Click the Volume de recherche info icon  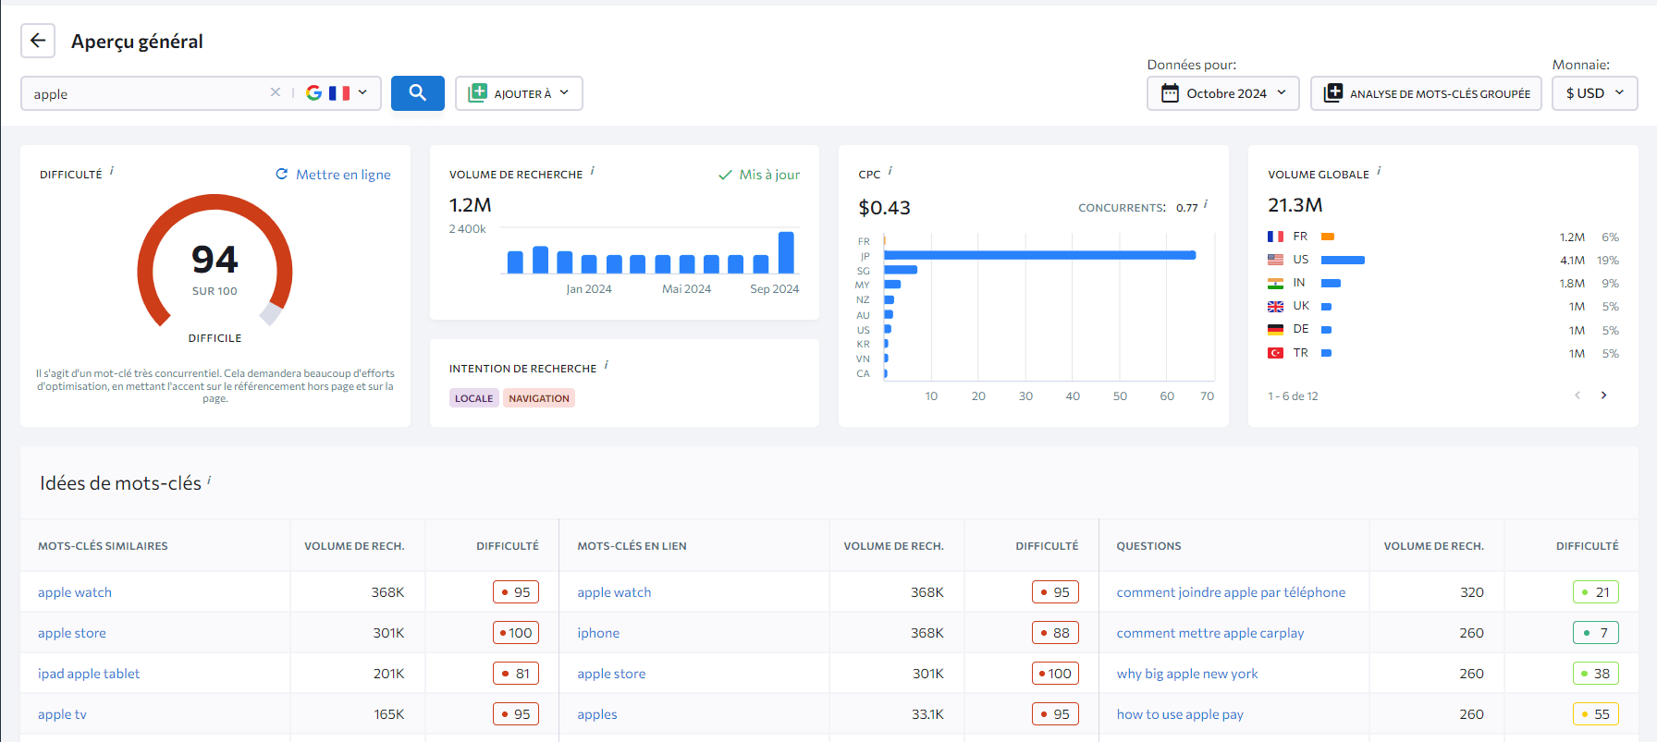(x=593, y=171)
